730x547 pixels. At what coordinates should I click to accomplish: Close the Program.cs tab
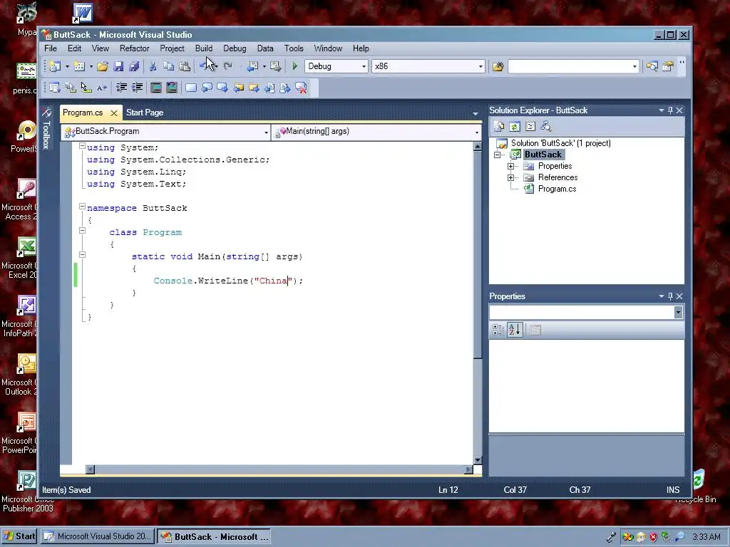coord(113,113)
